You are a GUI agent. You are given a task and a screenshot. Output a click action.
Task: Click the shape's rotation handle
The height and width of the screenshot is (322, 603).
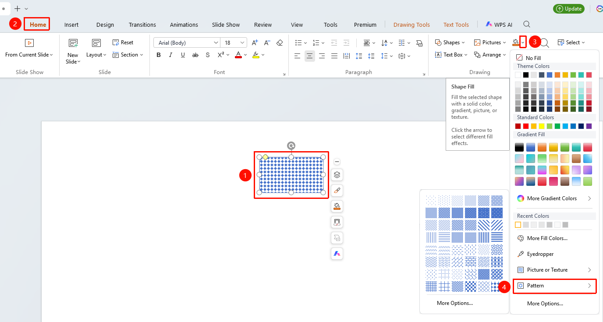click(x=291, y=145)
